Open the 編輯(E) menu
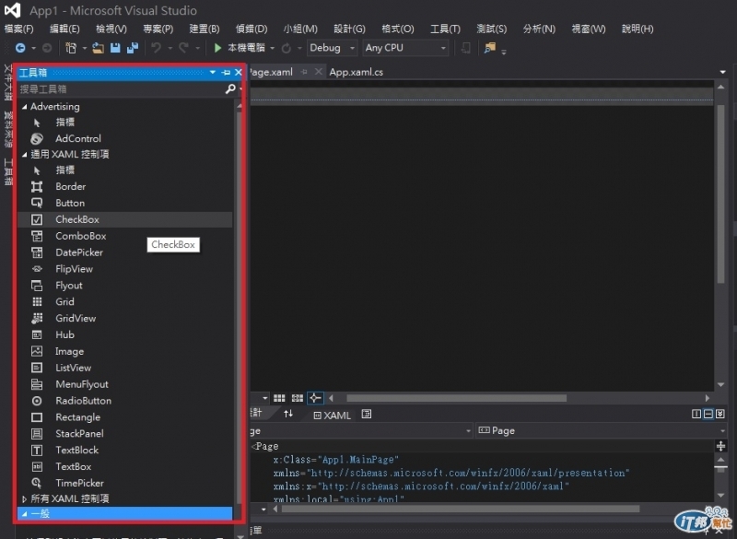The width and height of the screenshot is (737, 539). coord(64,29)
